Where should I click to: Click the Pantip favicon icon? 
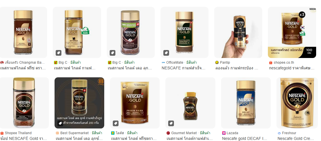(x=217, y=63)
